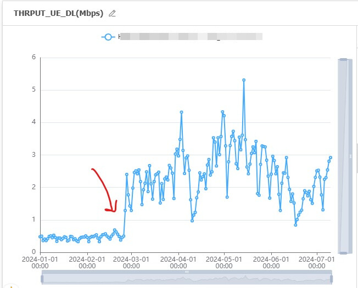
Task: Click the highest data point above 5 Mbps
Action: tap(244, 80)
